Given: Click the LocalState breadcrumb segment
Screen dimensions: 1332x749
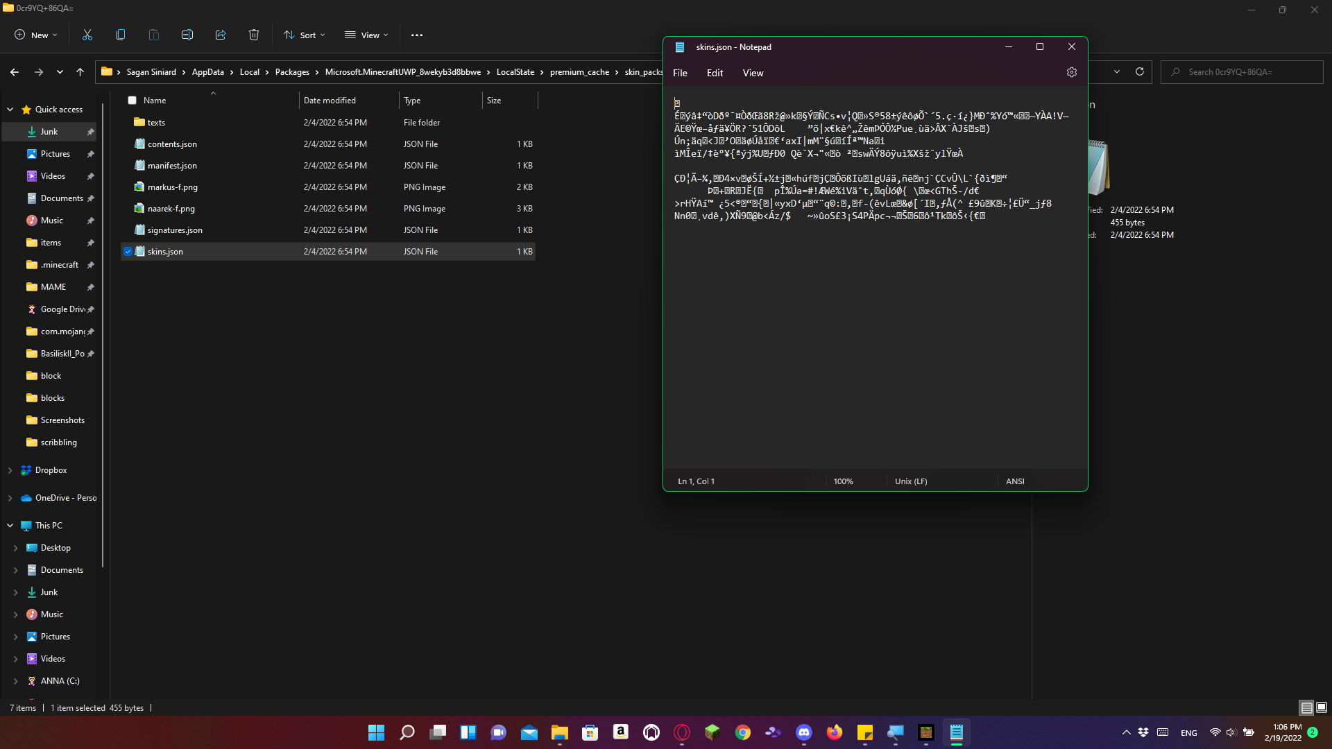Looking at the screenshot, I should click(x=515, y=72).
